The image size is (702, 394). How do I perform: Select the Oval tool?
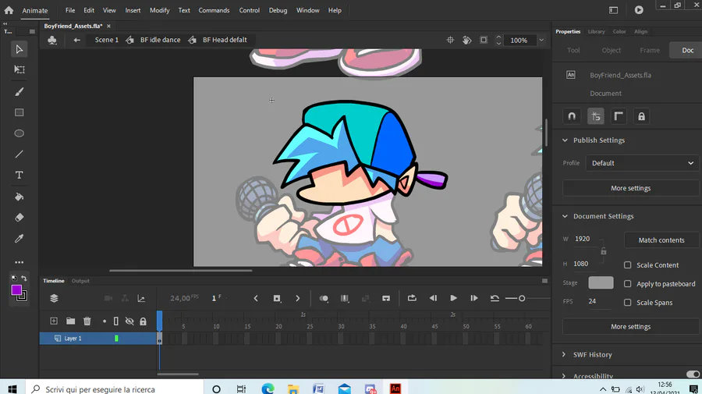click(x=19, y=133)
